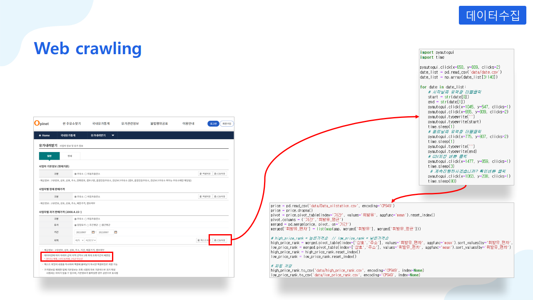The height and width of the screenshot is (300, 533).
Task: Click CSV저장 for 사업자별 과거 판매가격
Action: [x=220, y=240]
